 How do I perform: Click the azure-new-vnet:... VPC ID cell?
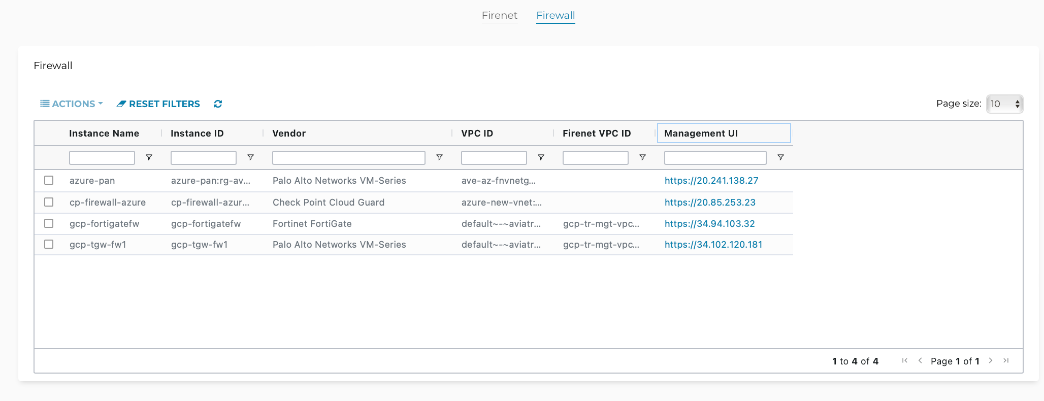click(502, 203)
